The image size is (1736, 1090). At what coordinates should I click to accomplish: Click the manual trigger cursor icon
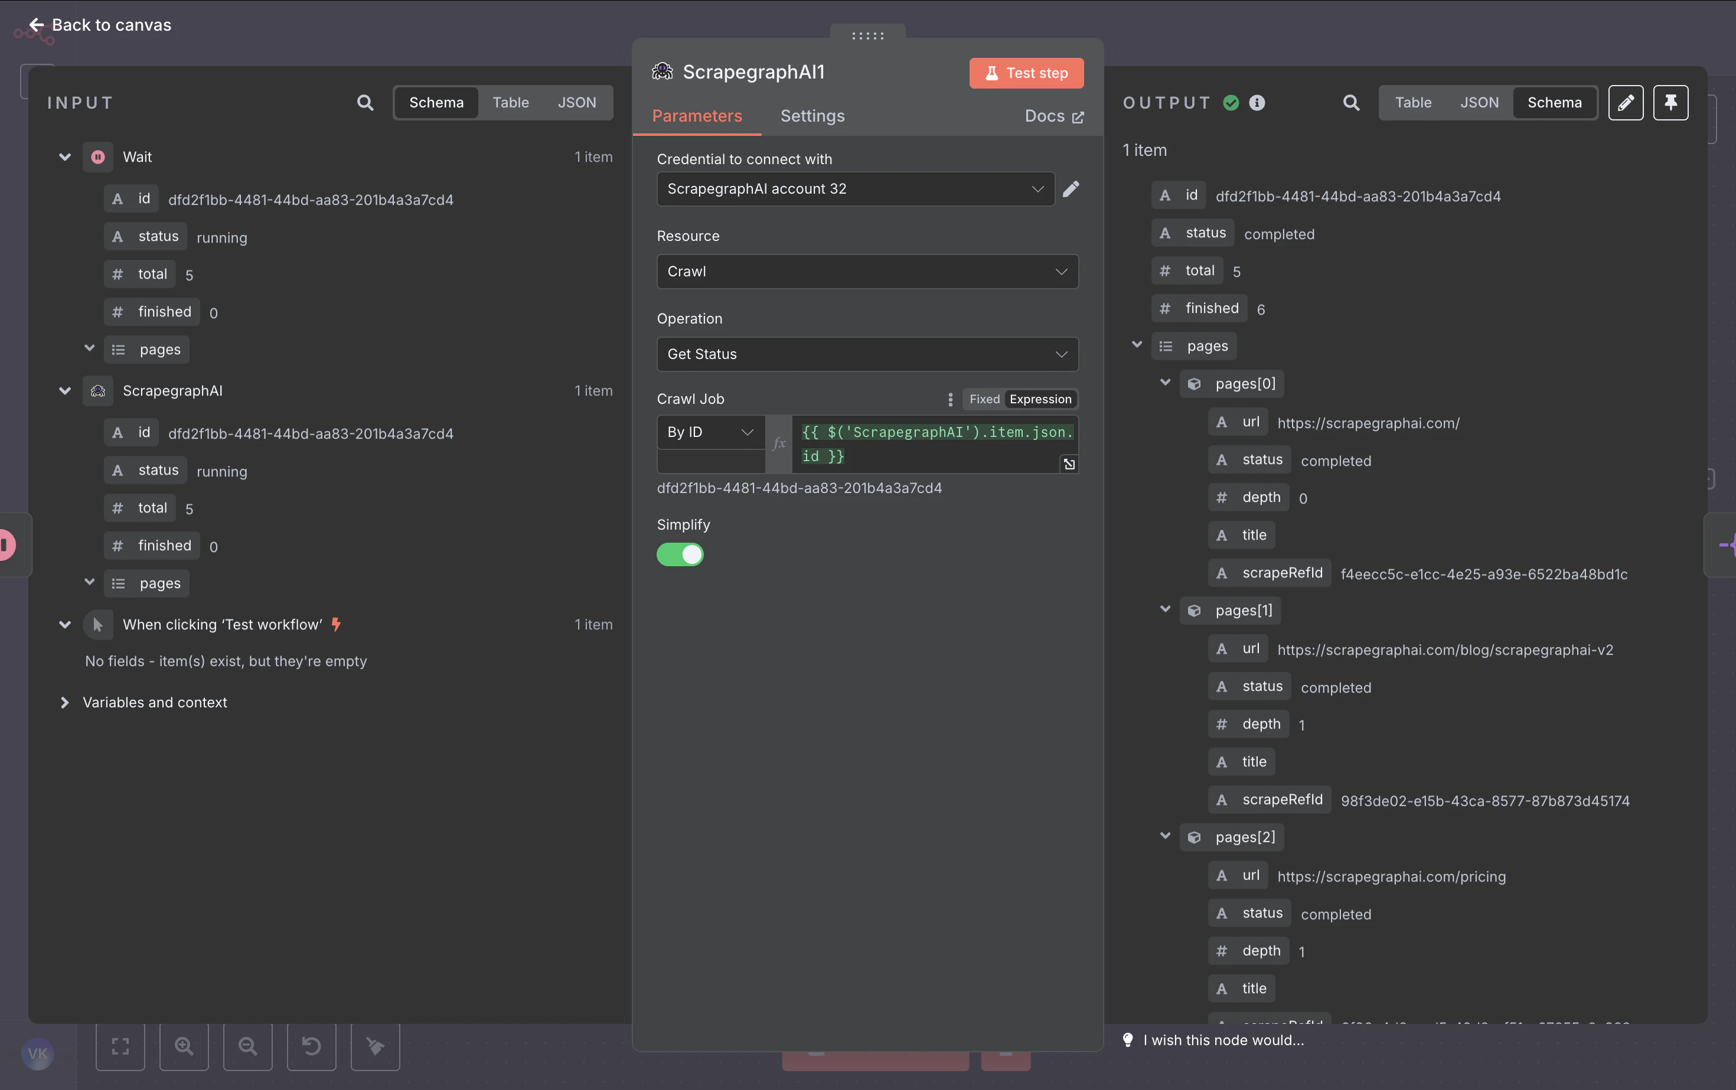click(x=98, y=624)
